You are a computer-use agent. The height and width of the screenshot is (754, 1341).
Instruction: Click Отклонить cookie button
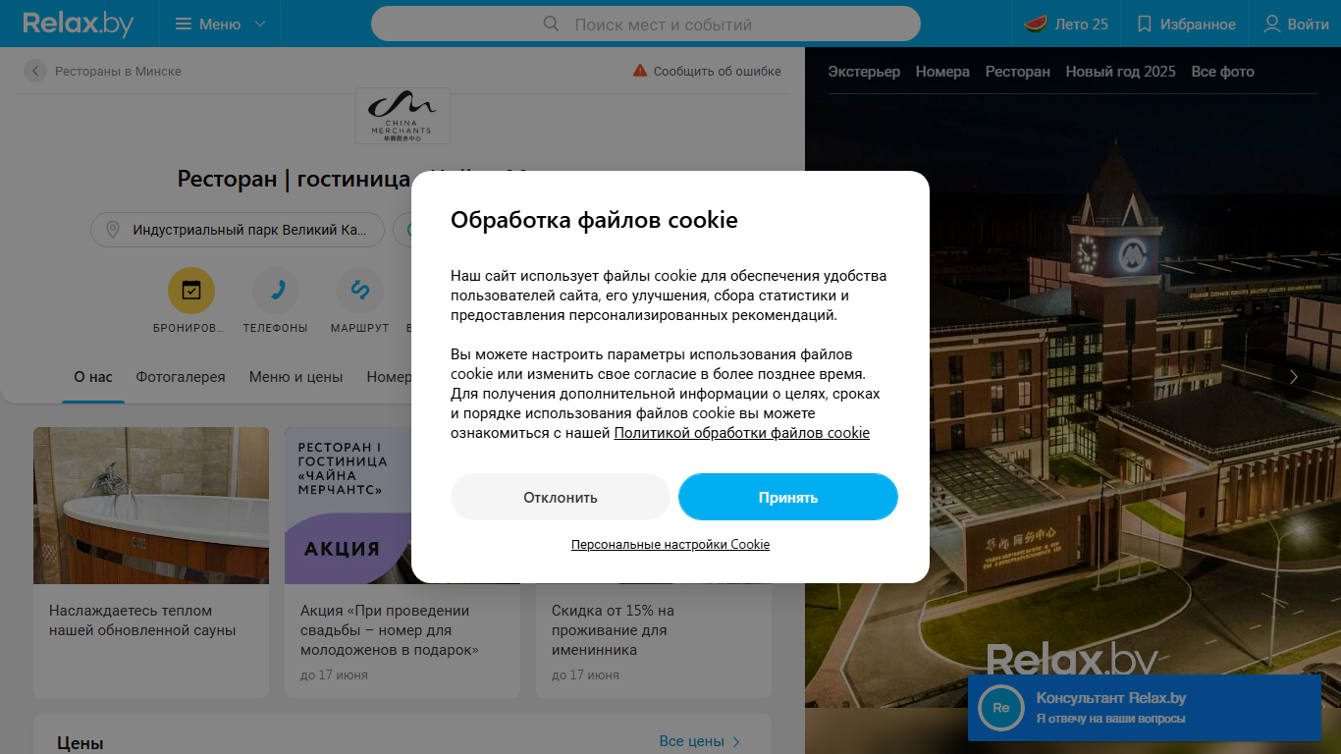coord(561,497)
